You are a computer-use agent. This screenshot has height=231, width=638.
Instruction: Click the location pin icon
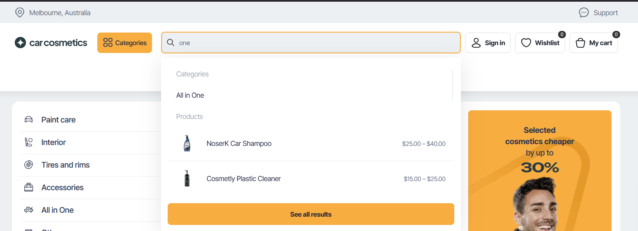20,13
